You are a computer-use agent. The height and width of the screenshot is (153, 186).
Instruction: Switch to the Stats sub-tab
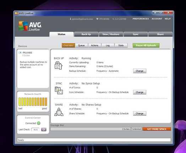[121, 45]
